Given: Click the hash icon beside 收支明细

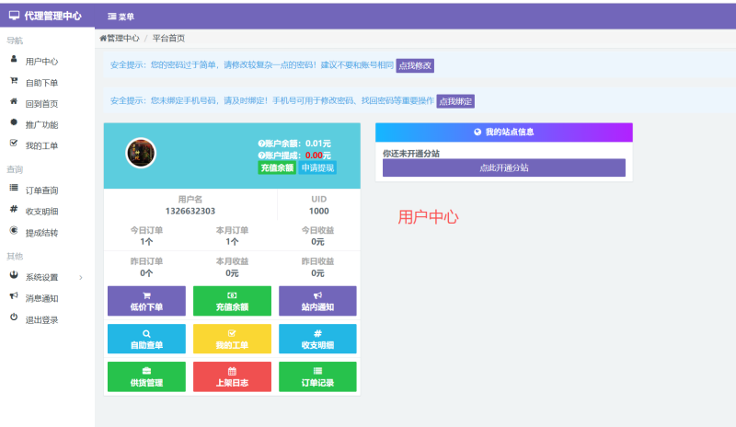Looking at the screenshot, I should click(x=14, y=209).
